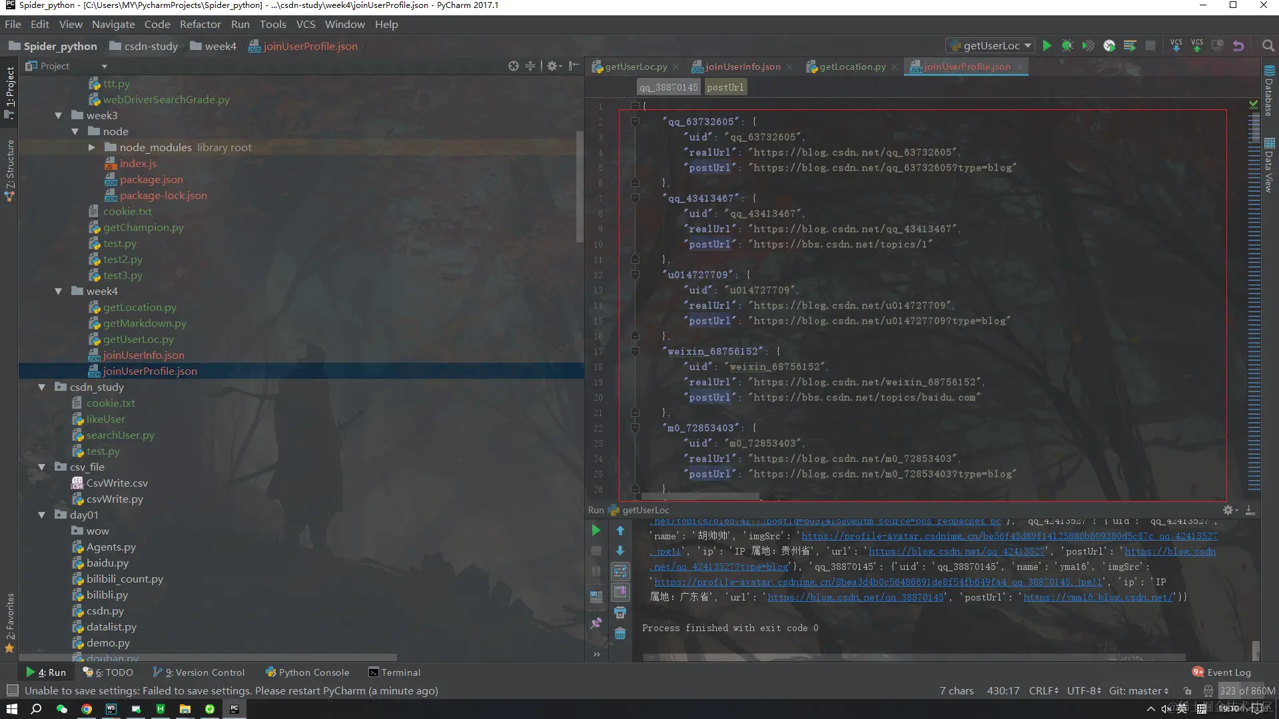Open blog.csdn.net/qq_38870145 link in console
The width and height of the screenshot is (1279, 719).
pos(855,598)
